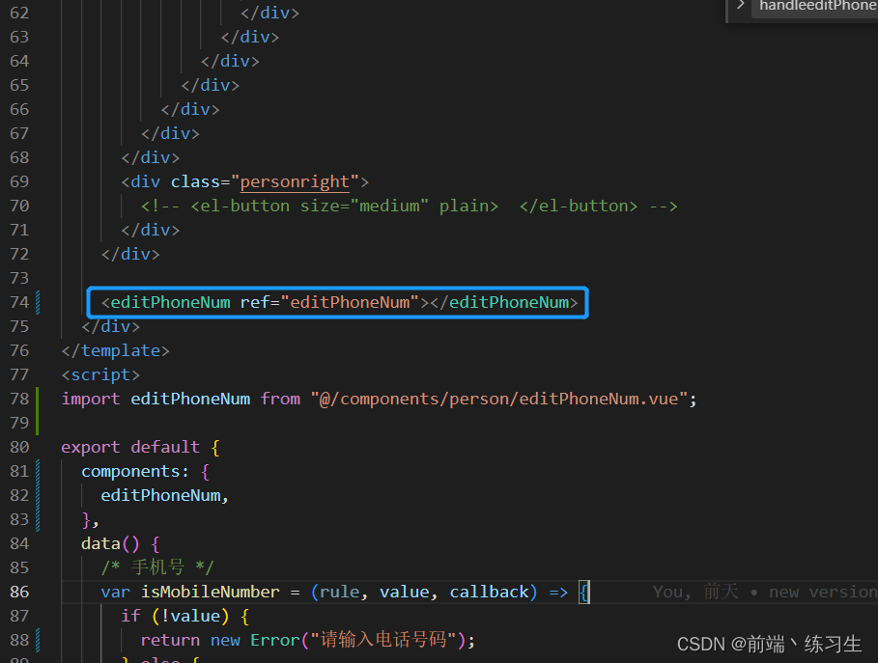Click the closing </editPhoneNum> tag

pos(504,302)
